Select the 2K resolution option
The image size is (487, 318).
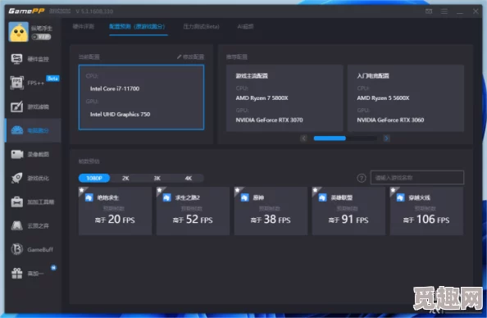pos(125,178)
